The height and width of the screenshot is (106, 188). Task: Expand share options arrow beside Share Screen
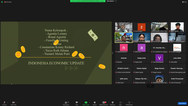coord(90,102)
